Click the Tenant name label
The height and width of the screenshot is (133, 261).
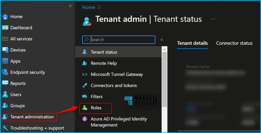pyautogui.click(x=198, y=67)
